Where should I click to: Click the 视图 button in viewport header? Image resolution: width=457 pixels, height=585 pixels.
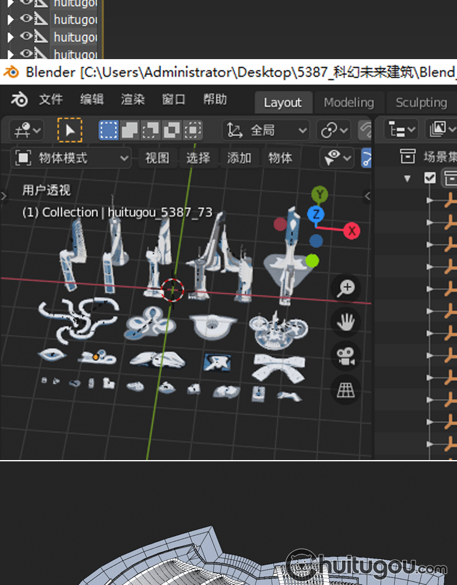coord(157,158)
